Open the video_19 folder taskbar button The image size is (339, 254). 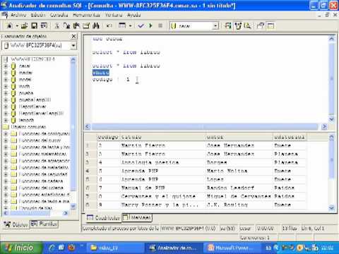115,248
